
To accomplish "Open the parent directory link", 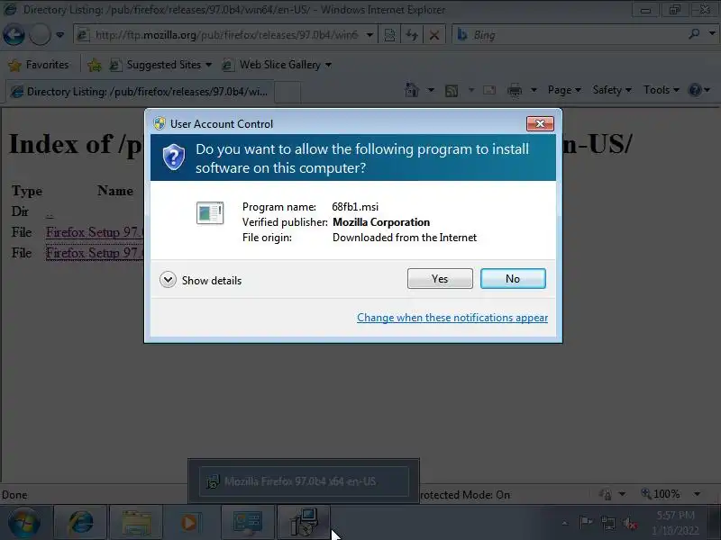I will [x=50, y=212].
